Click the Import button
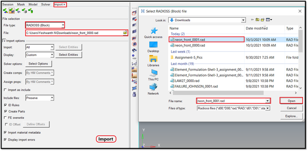This screenshot has width=308, height=151. coord(106,139)
